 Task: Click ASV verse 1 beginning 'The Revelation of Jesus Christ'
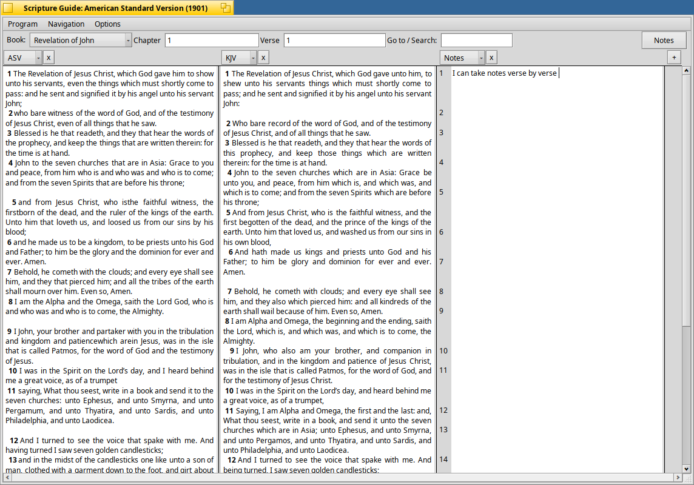[x=109, y=89]
